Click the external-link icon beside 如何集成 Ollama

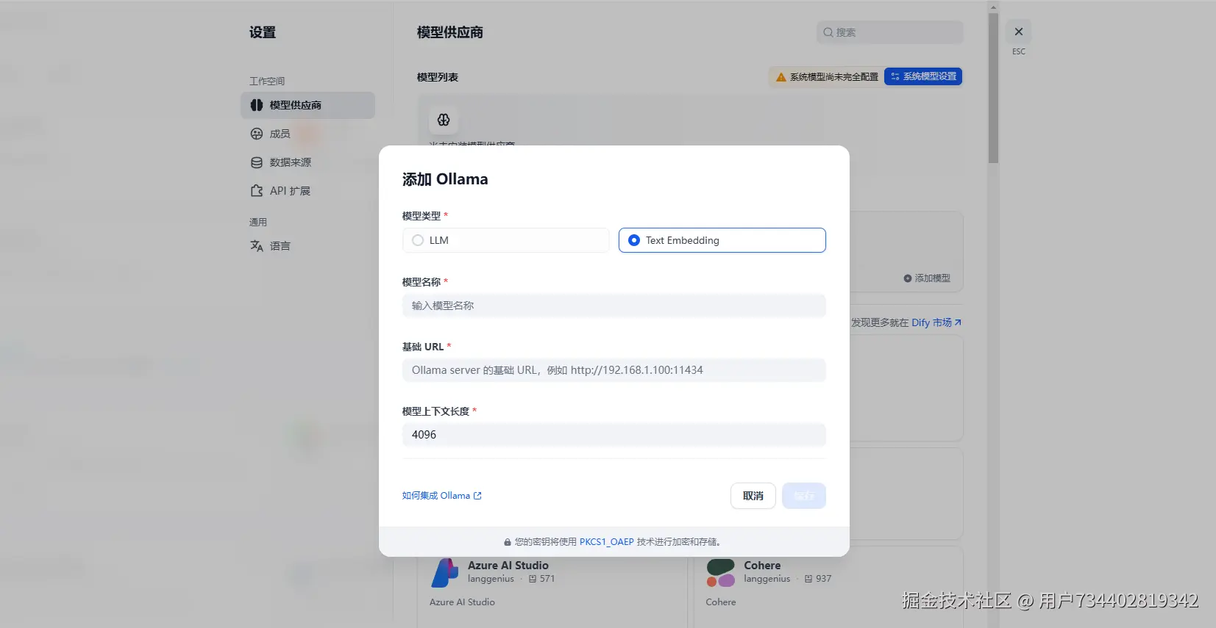click(477, 496)
